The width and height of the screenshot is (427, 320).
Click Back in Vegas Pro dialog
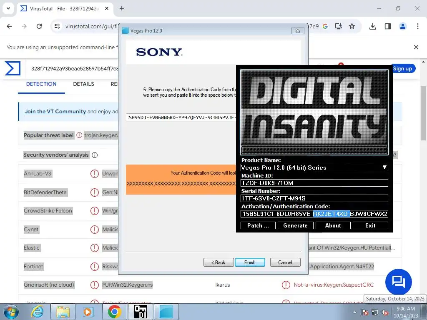coord(219,262)
